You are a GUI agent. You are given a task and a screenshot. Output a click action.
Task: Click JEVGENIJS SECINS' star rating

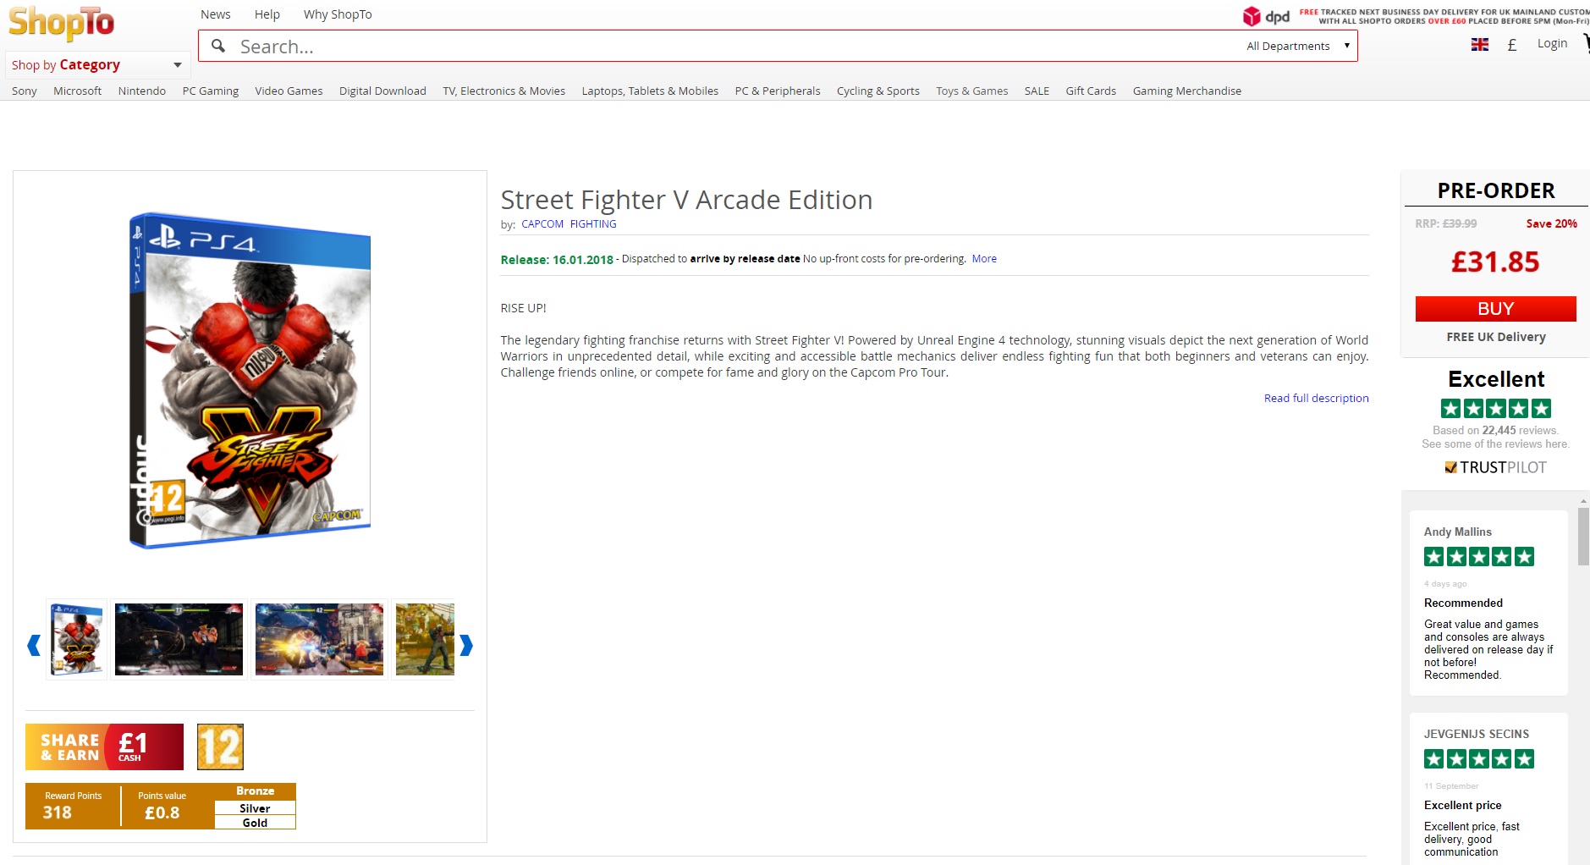coord(1479,759)
